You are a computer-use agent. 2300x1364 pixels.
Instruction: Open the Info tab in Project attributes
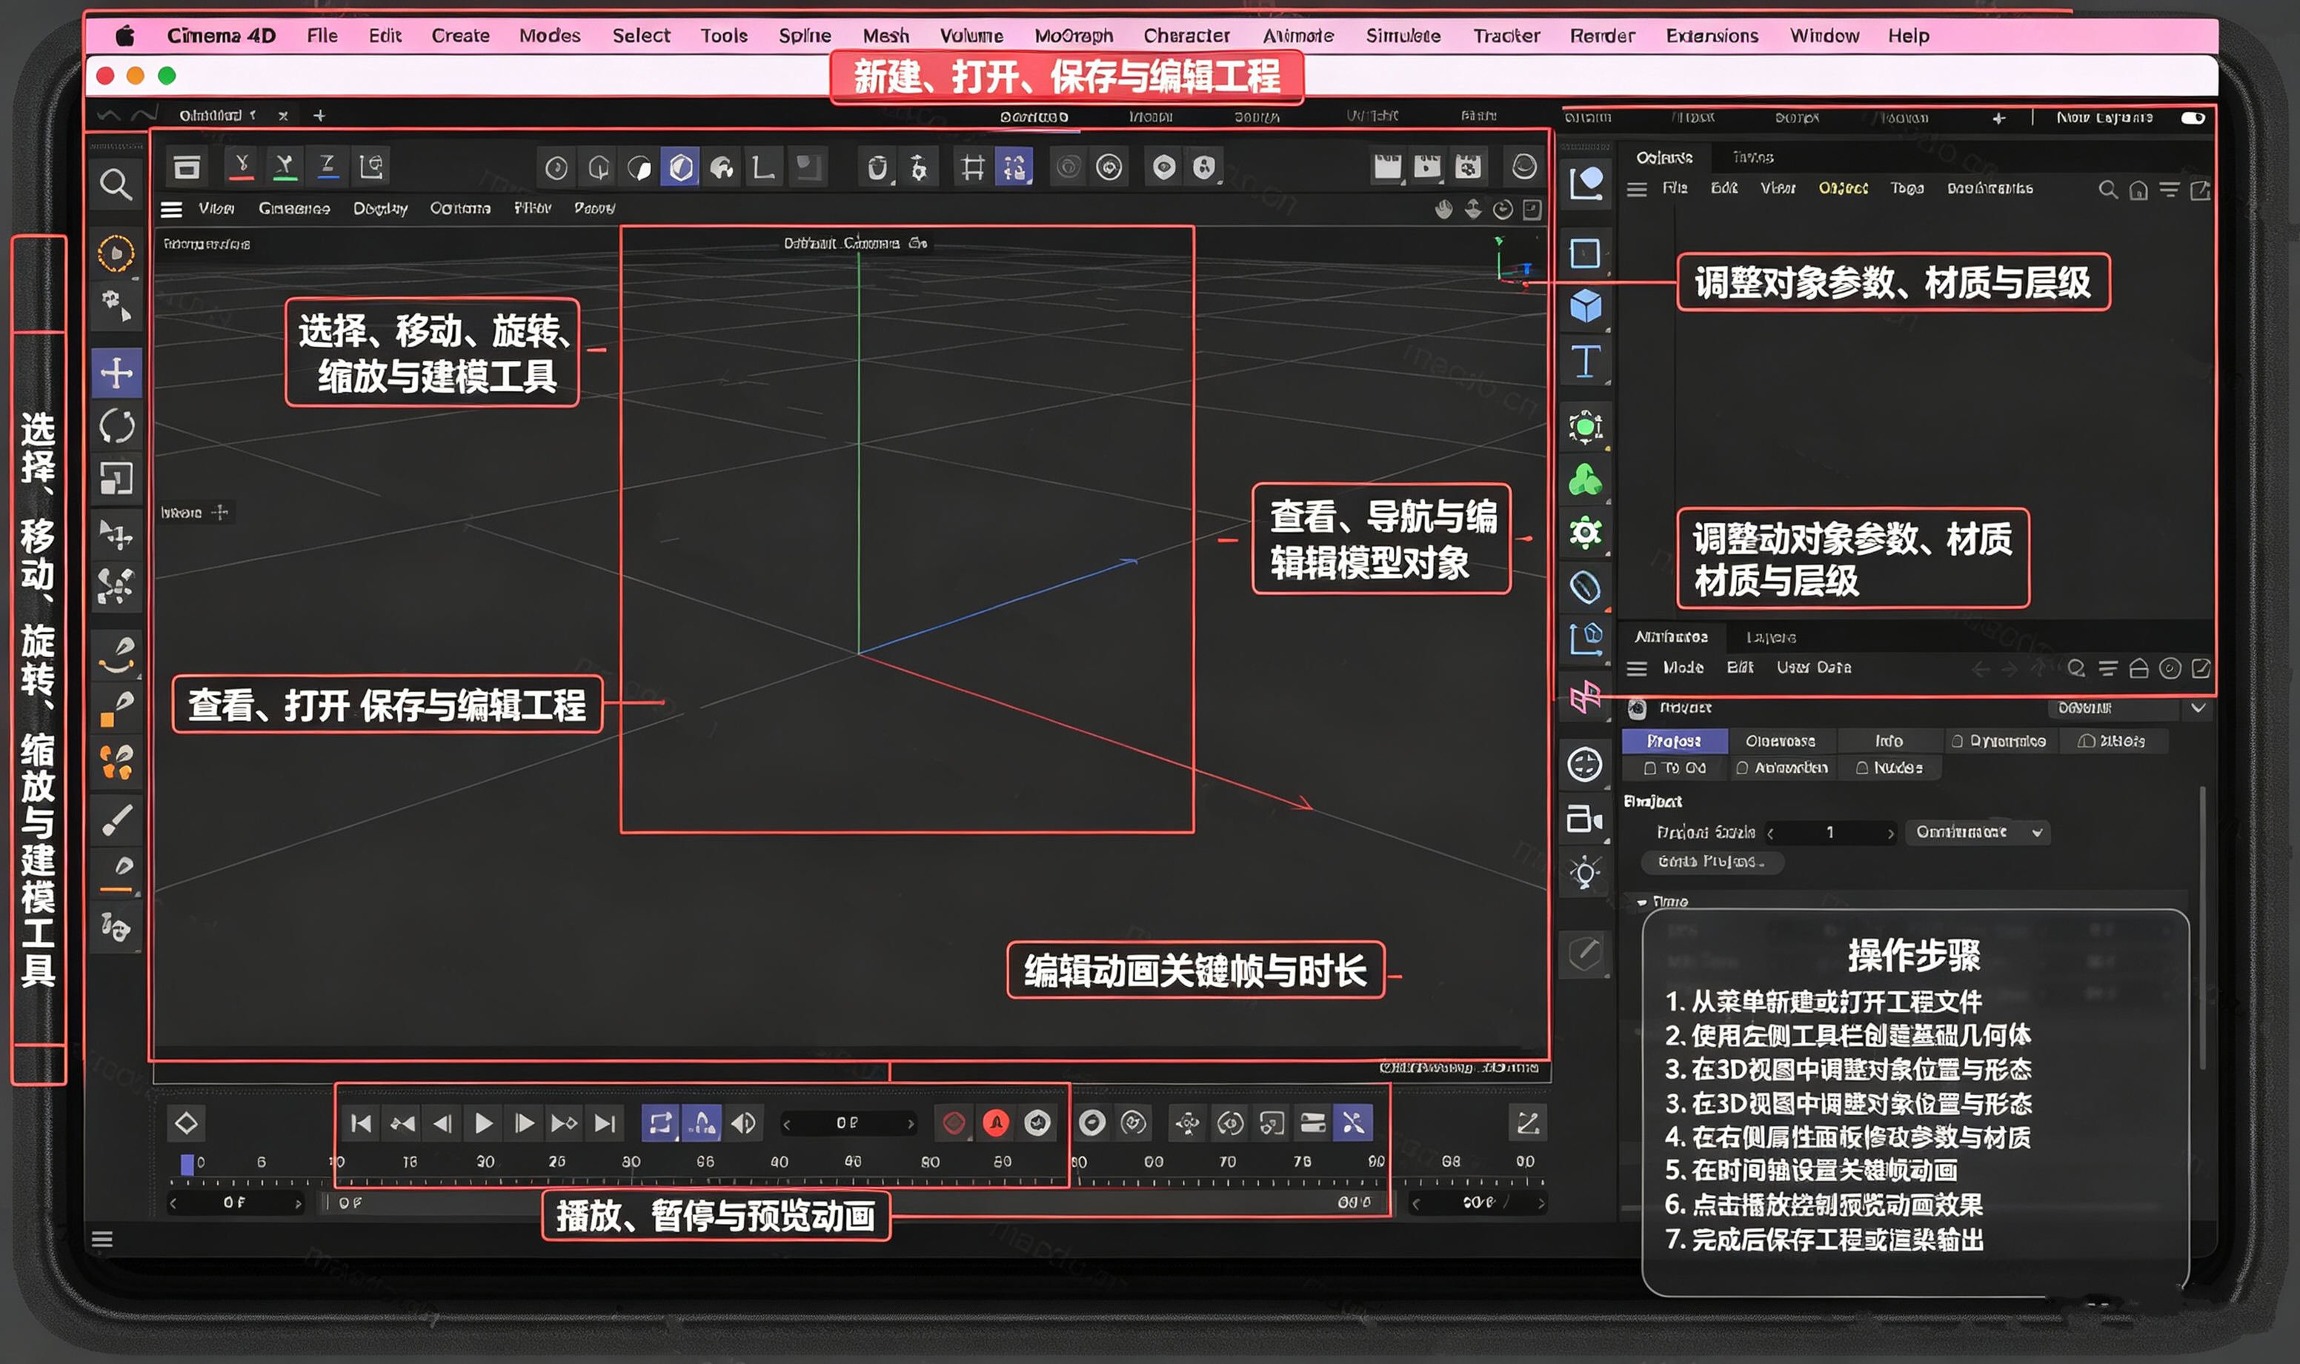pos(1889,741)
